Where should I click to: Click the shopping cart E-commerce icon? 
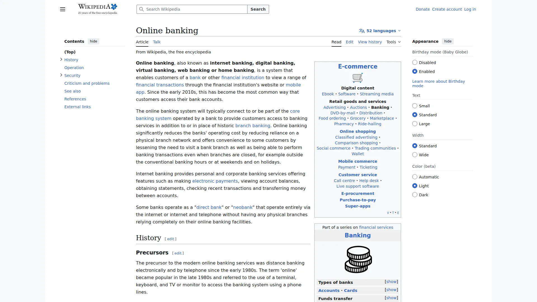click(x=357, y=78)
